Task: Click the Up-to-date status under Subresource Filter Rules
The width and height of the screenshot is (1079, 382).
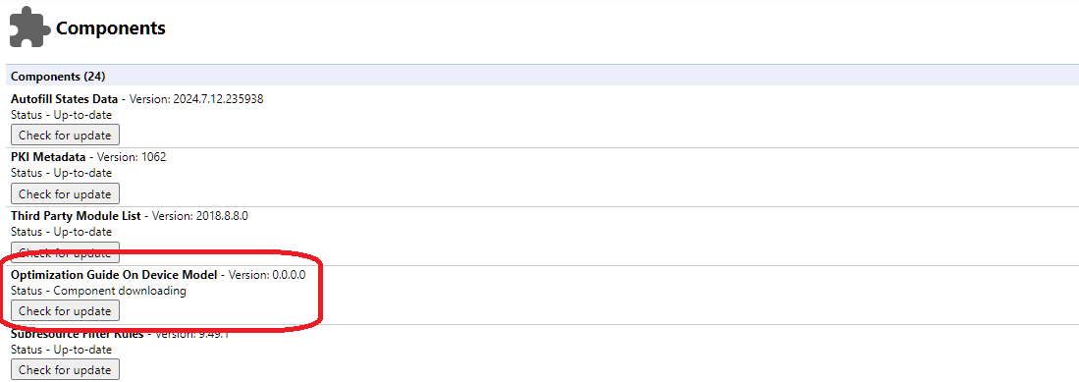Action: pyautogui.click(x=82, y=349)
